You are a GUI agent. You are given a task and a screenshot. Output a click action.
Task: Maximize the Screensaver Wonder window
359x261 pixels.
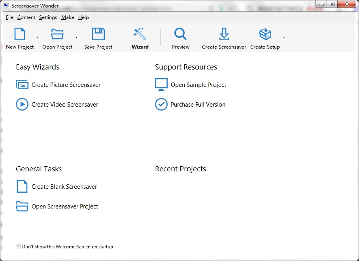[x=332, y=4]
